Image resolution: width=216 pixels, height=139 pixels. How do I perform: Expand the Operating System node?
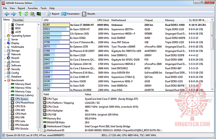[x=5, y=36]
